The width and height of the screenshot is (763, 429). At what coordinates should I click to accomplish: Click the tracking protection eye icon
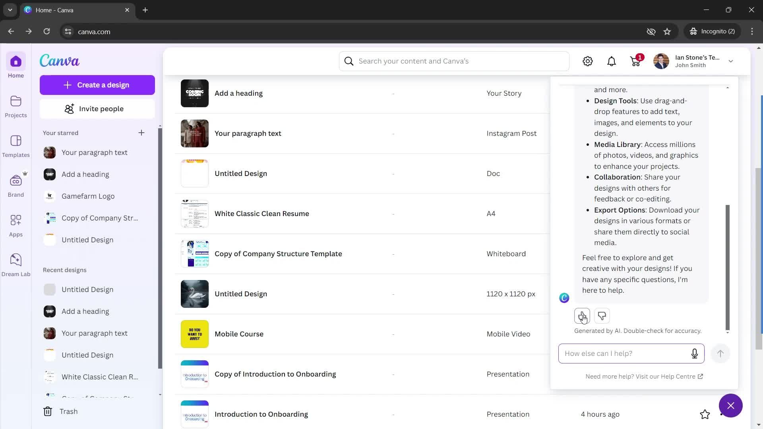pyautogui.click(x=651, y=31)
